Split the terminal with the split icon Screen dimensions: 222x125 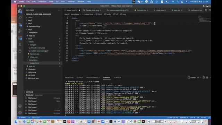[204, 77]
